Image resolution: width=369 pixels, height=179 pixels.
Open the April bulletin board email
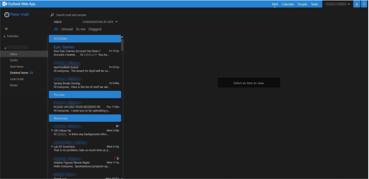(85, 66)
